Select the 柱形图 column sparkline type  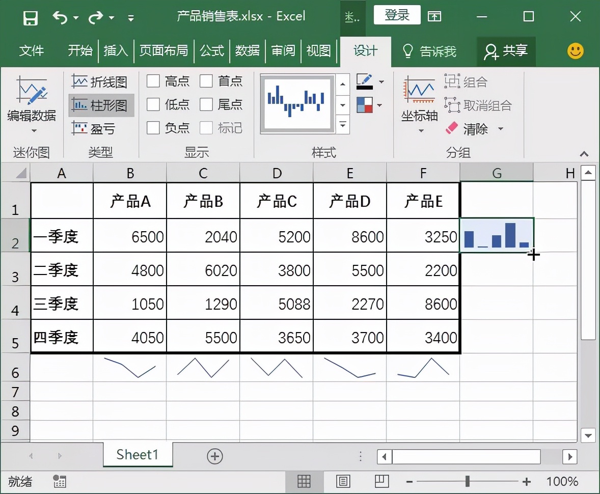100,105
